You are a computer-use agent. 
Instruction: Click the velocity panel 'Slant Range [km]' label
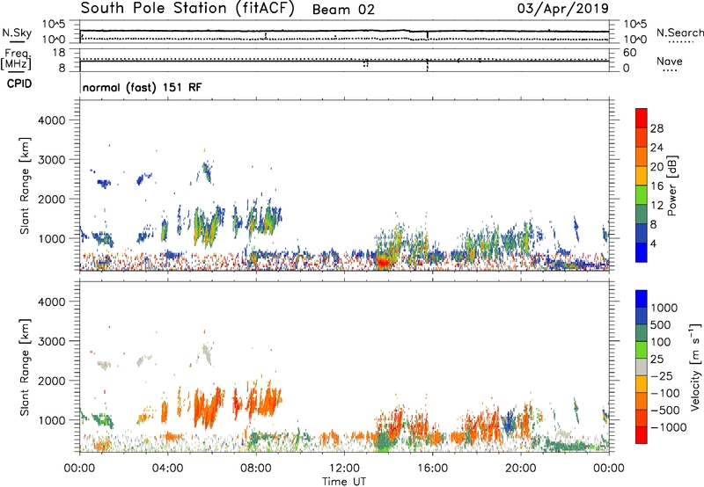(x=25, y=367)
